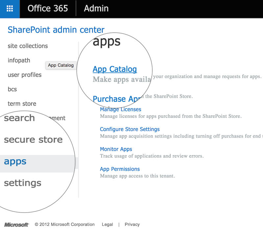Click 'Track usage of applications and review errors.'
Screen dimensions: 263x245
pos(152,156)
